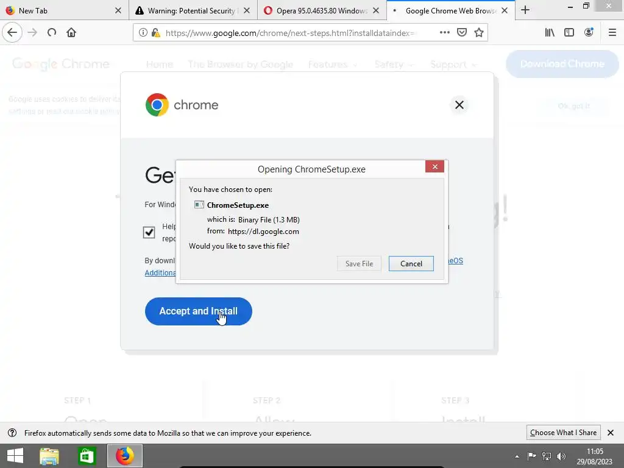Reload the page with the refresh icon
Image resolution: width=624 pixels, height=468 pixels.
pyautogui.click(x=52, y=32)
